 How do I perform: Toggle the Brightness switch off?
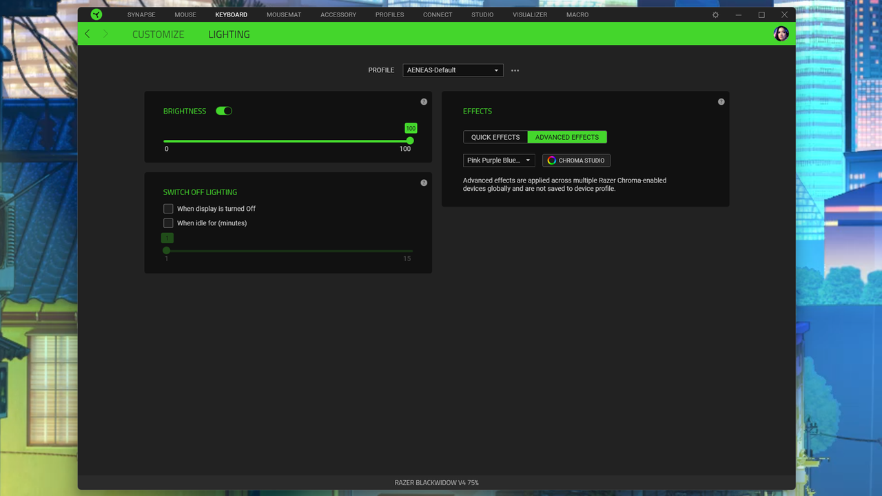point(224,111)
